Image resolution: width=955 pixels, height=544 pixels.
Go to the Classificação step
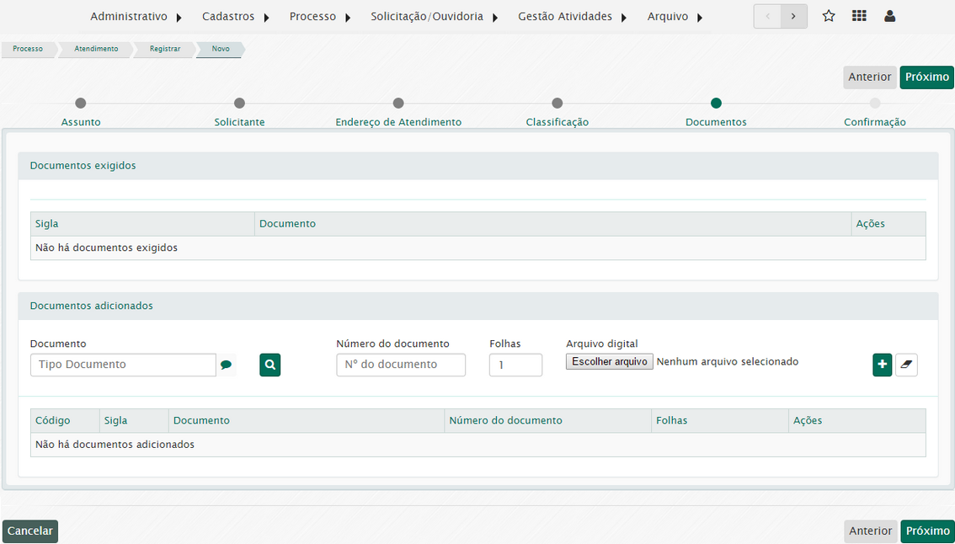[x=557, y=104]
